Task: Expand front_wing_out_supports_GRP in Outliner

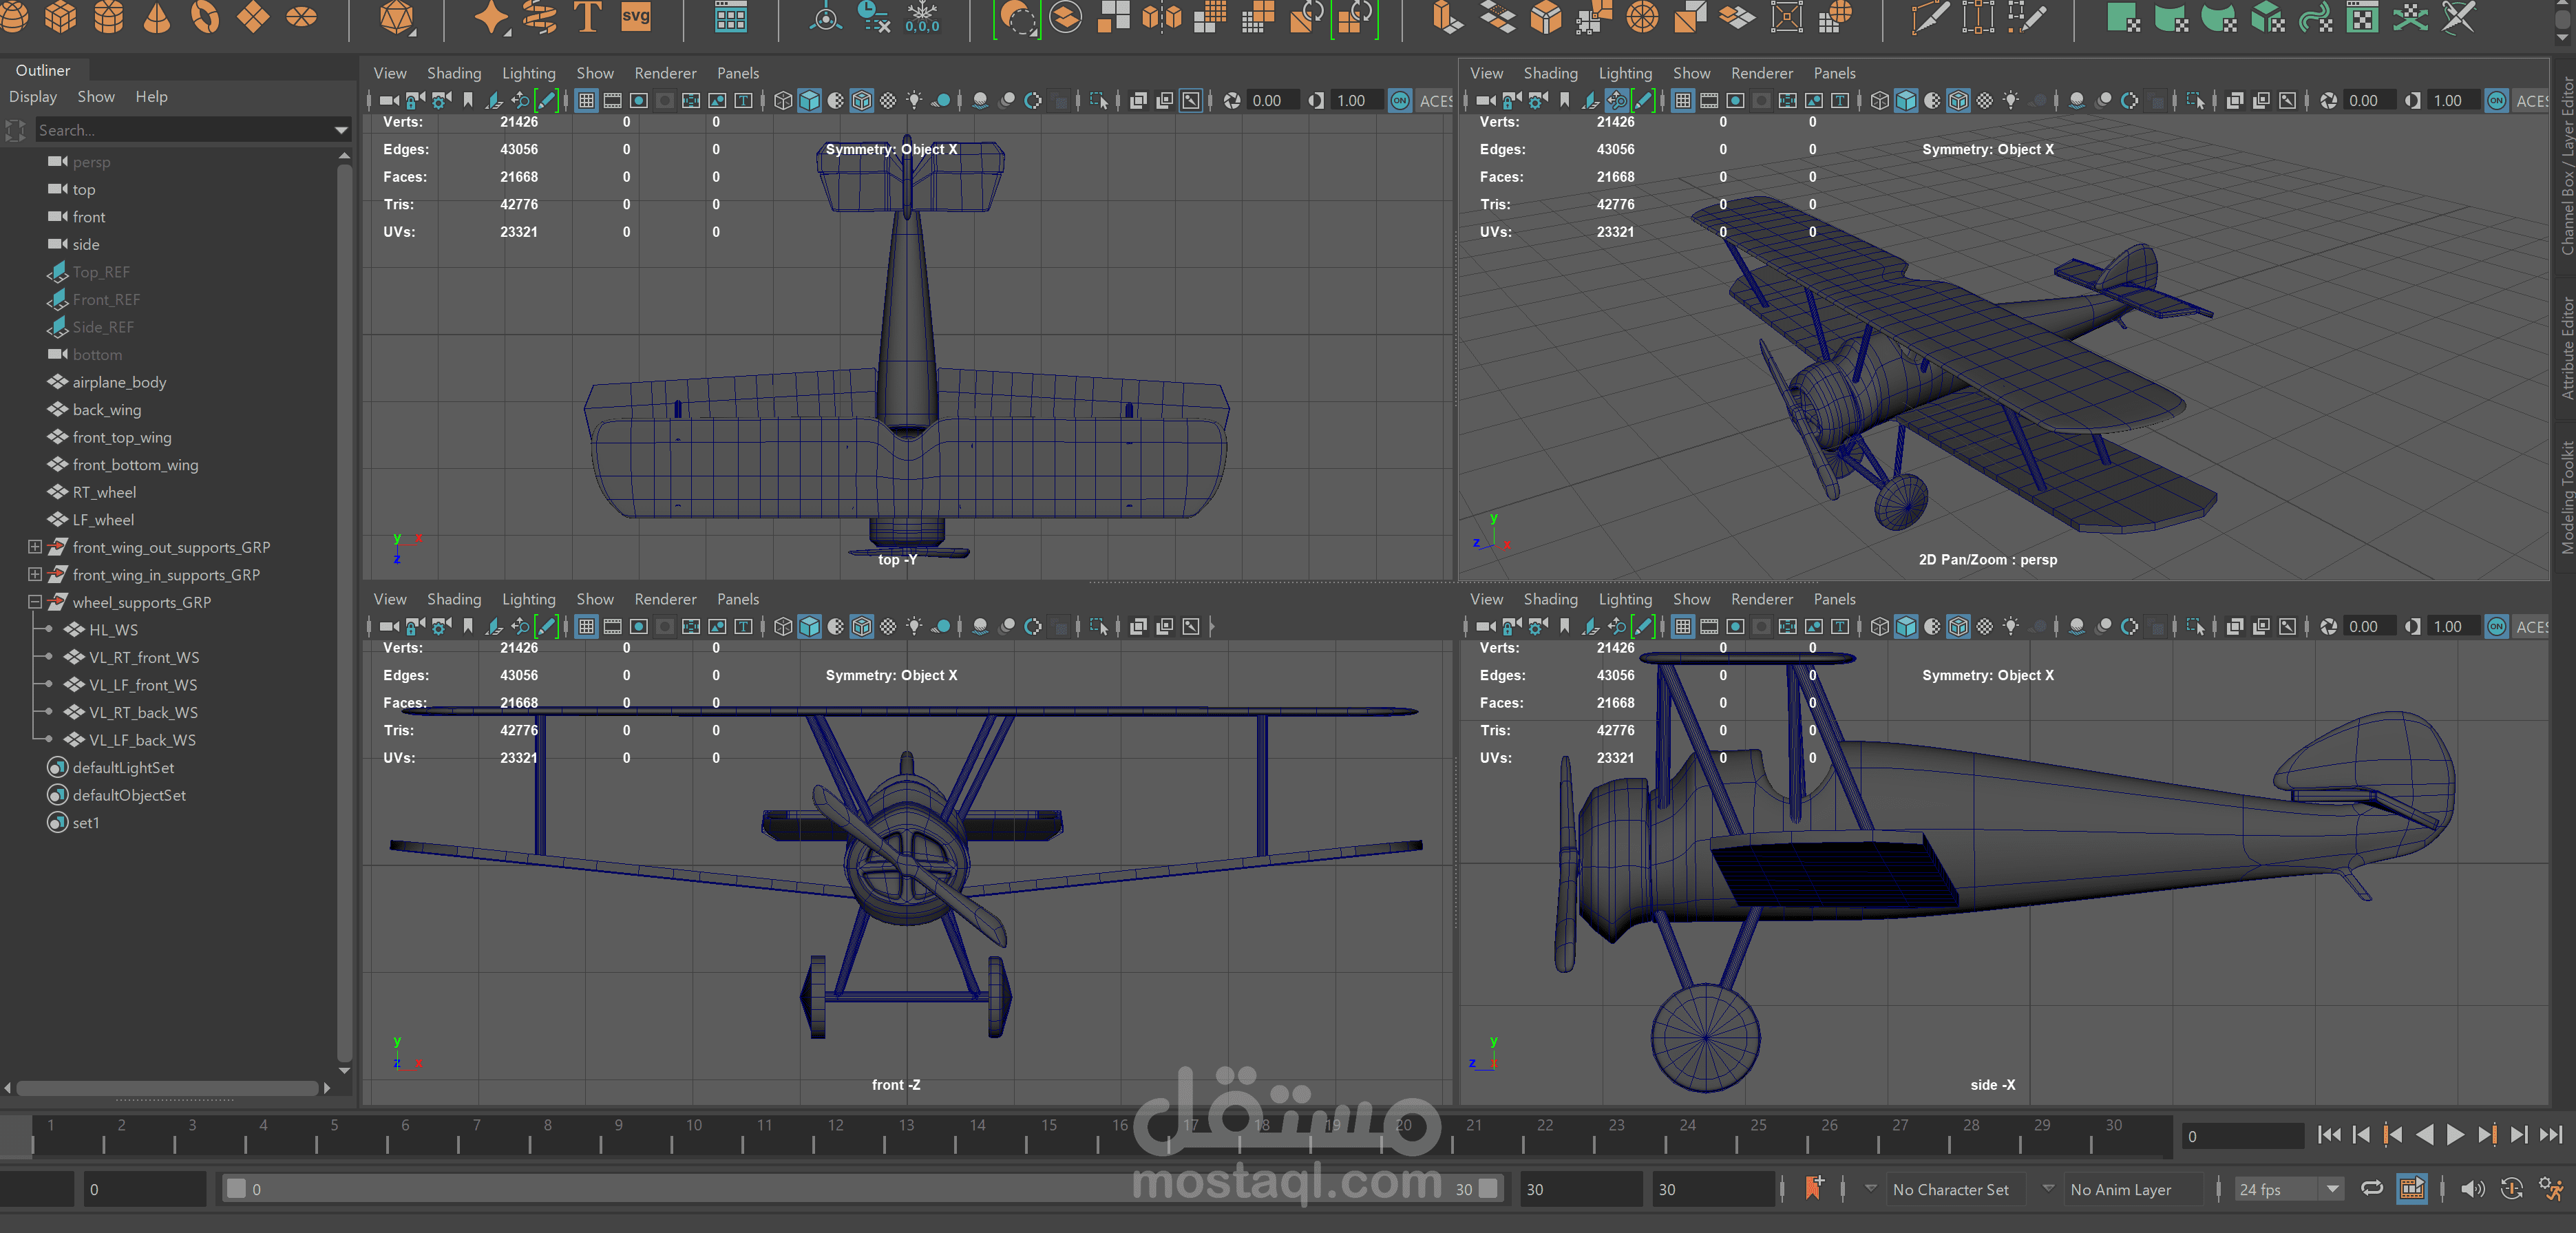Action: [35, 547]
